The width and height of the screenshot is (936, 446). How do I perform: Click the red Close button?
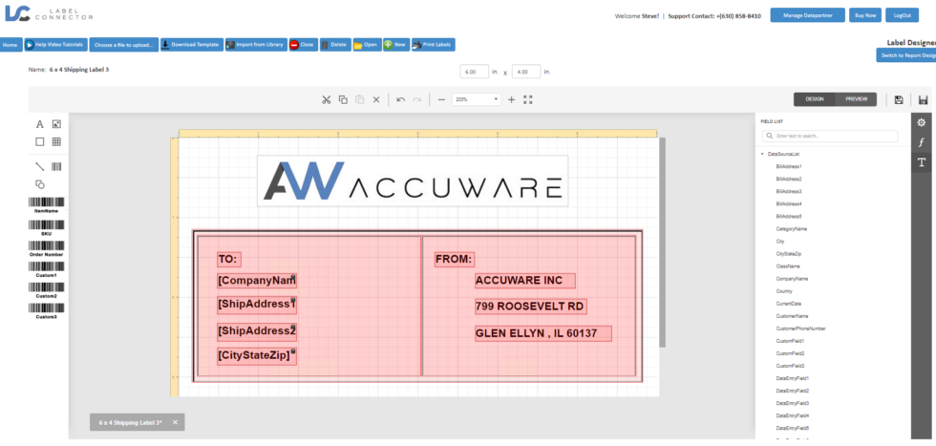(304, 45)
